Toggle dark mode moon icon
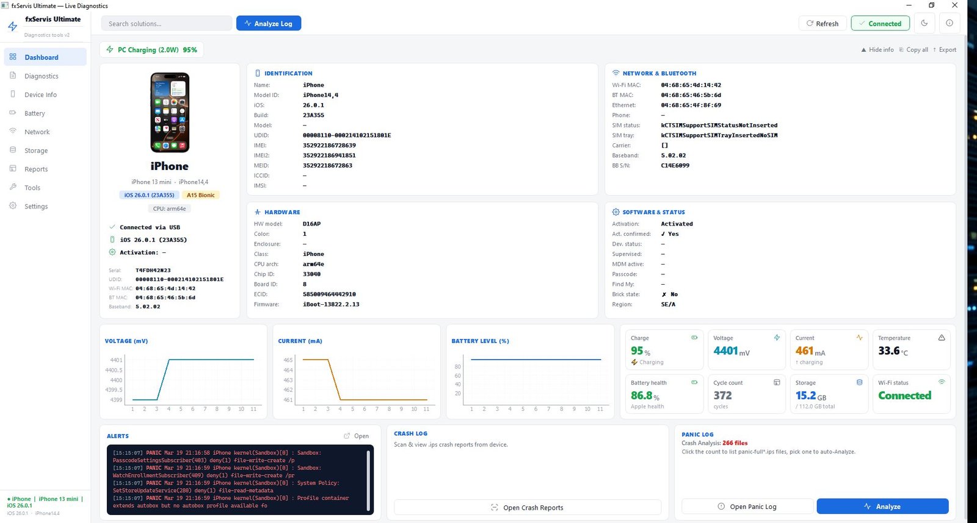977x523 pixels. tap(924, 23)
